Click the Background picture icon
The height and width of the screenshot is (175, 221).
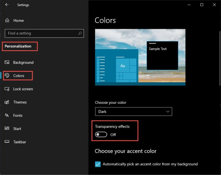[7, 62]
